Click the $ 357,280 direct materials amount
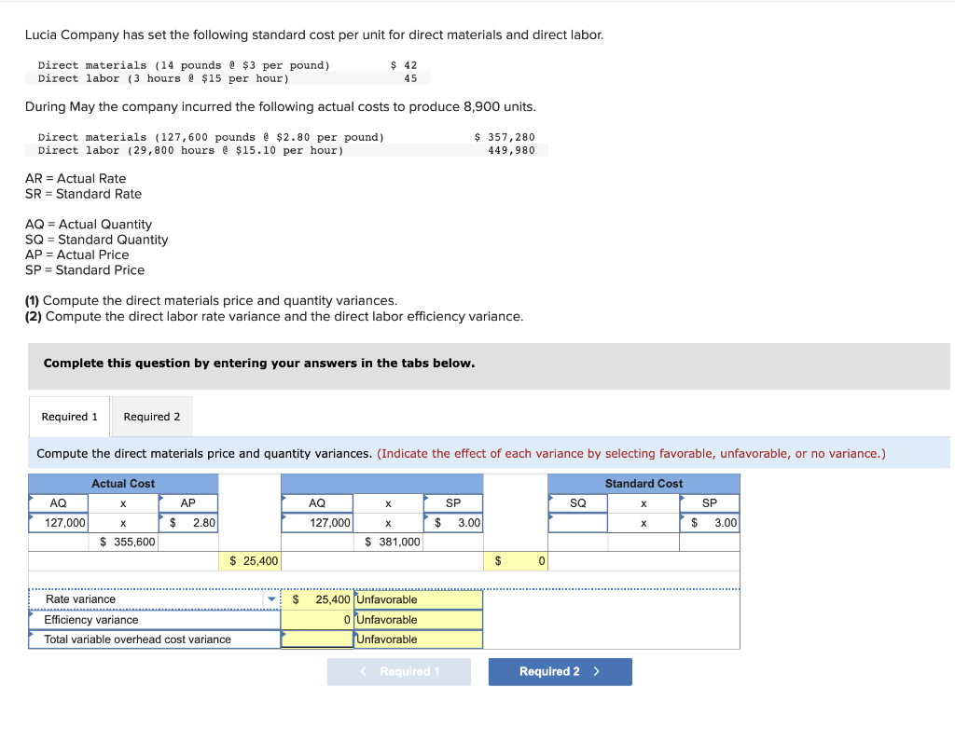This screenshot has width=955, height=756. (x=505, y=138)
